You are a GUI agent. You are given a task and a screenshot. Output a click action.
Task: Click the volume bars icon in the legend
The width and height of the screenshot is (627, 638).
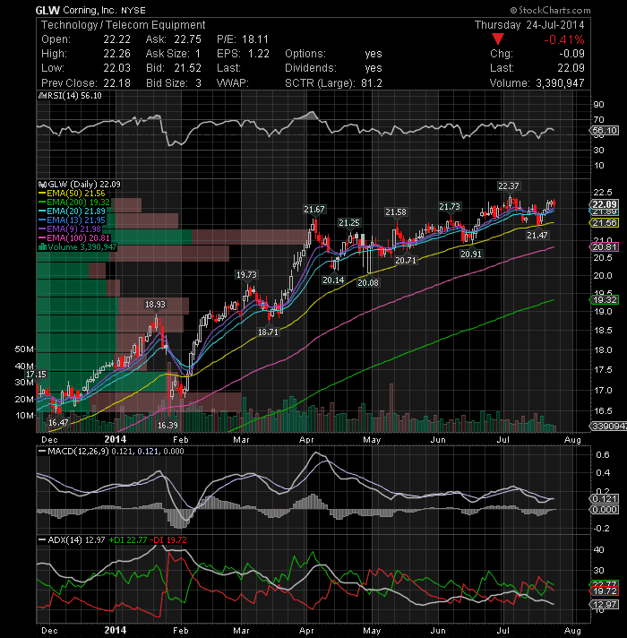[42, 247]
